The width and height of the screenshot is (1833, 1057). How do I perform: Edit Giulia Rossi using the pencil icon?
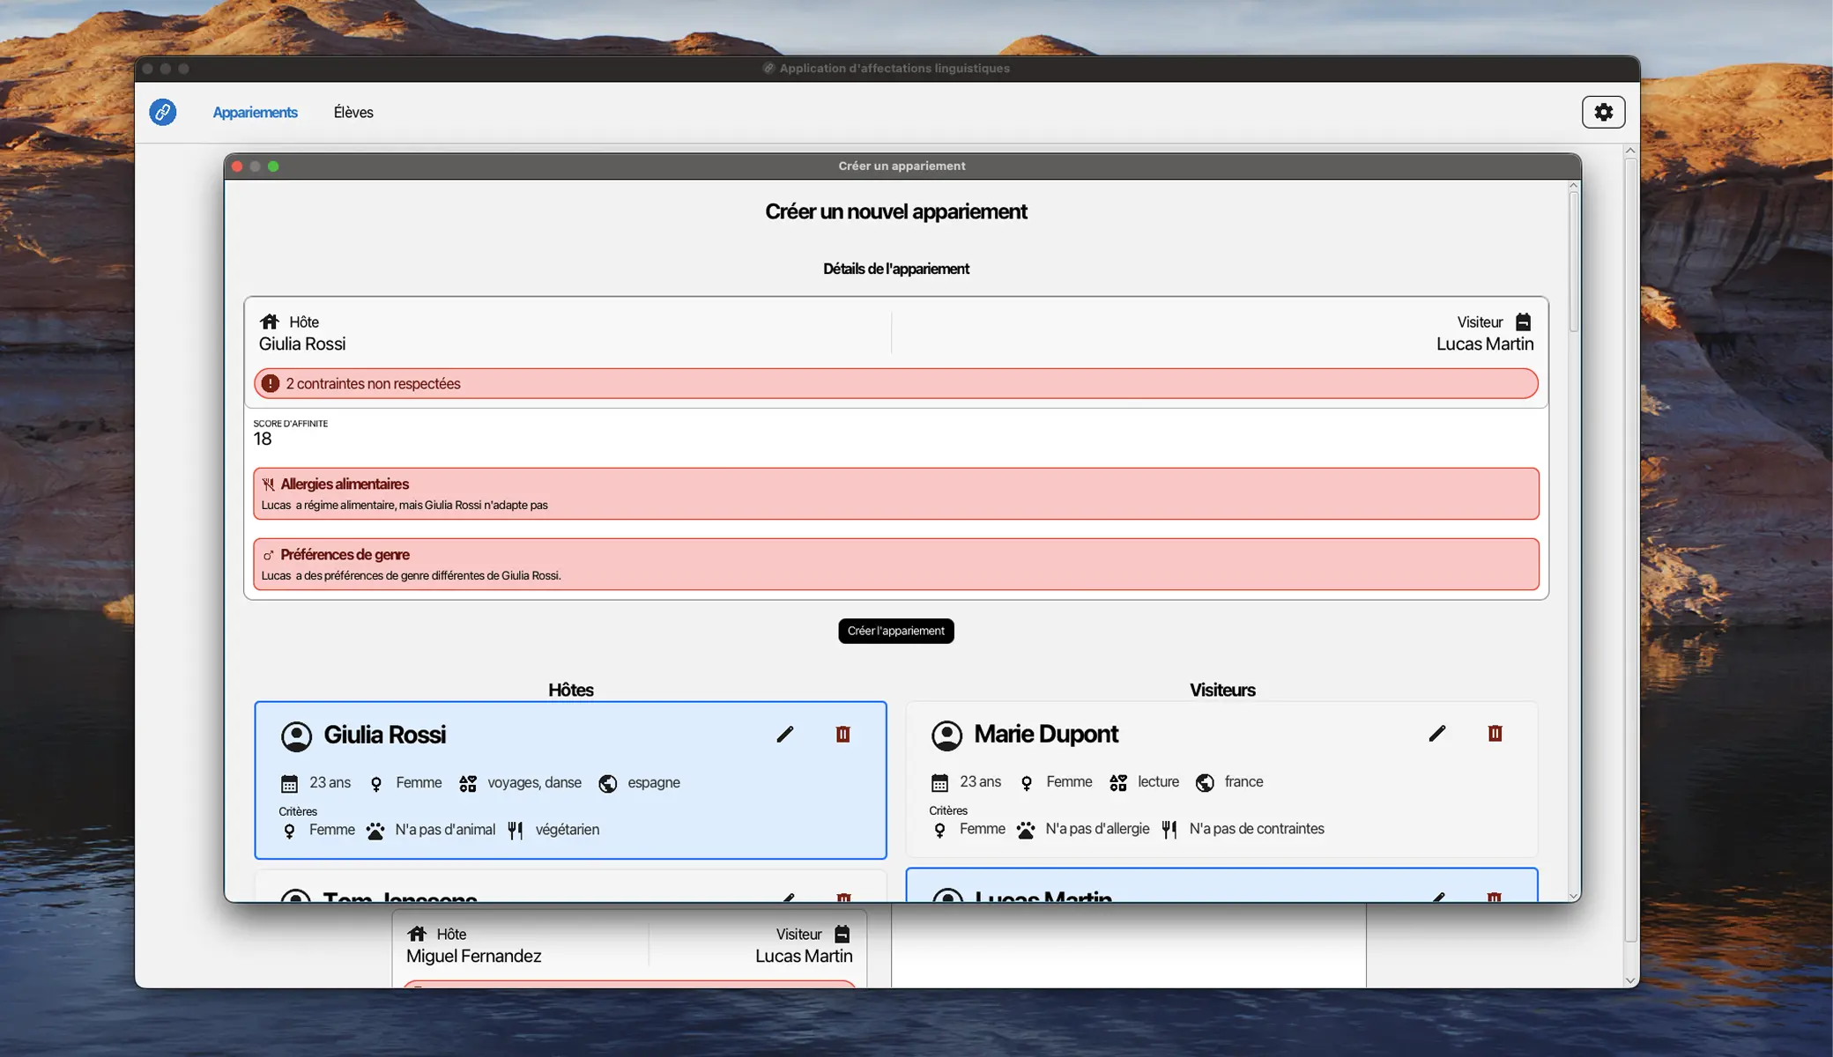tap(786, 734)
